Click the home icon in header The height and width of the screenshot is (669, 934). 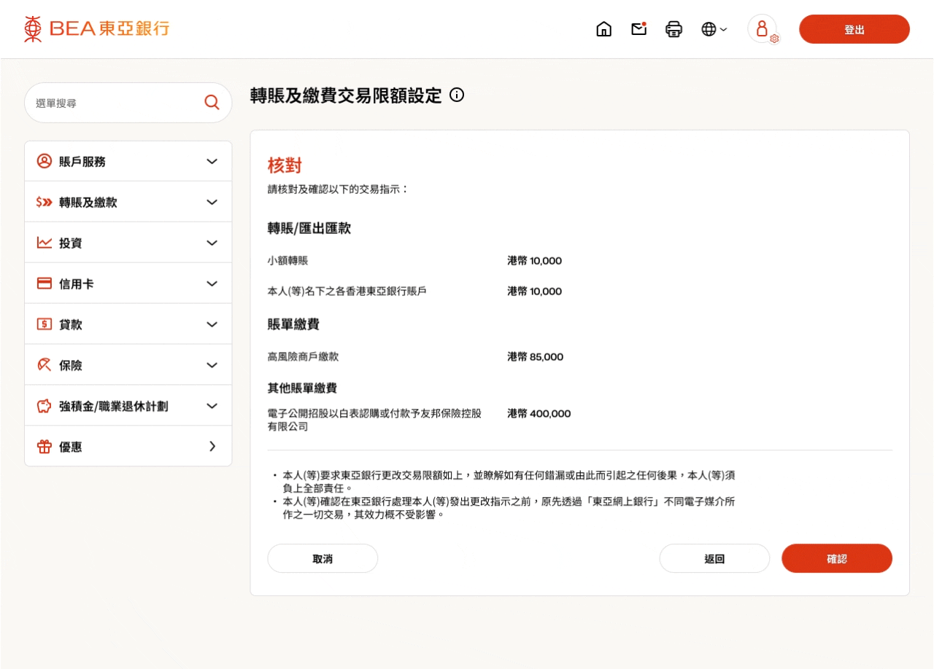(604, 29)
